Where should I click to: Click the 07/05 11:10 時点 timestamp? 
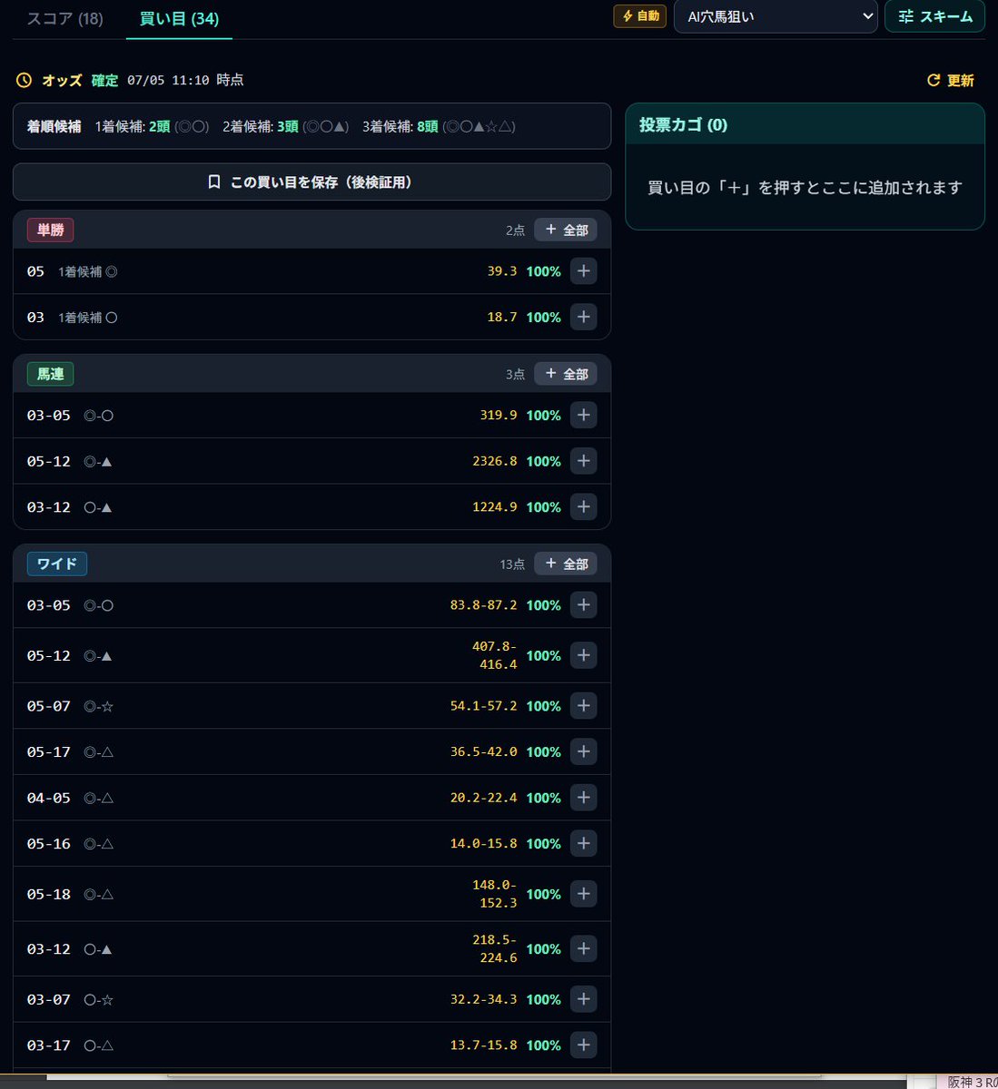tap(185, 80)
